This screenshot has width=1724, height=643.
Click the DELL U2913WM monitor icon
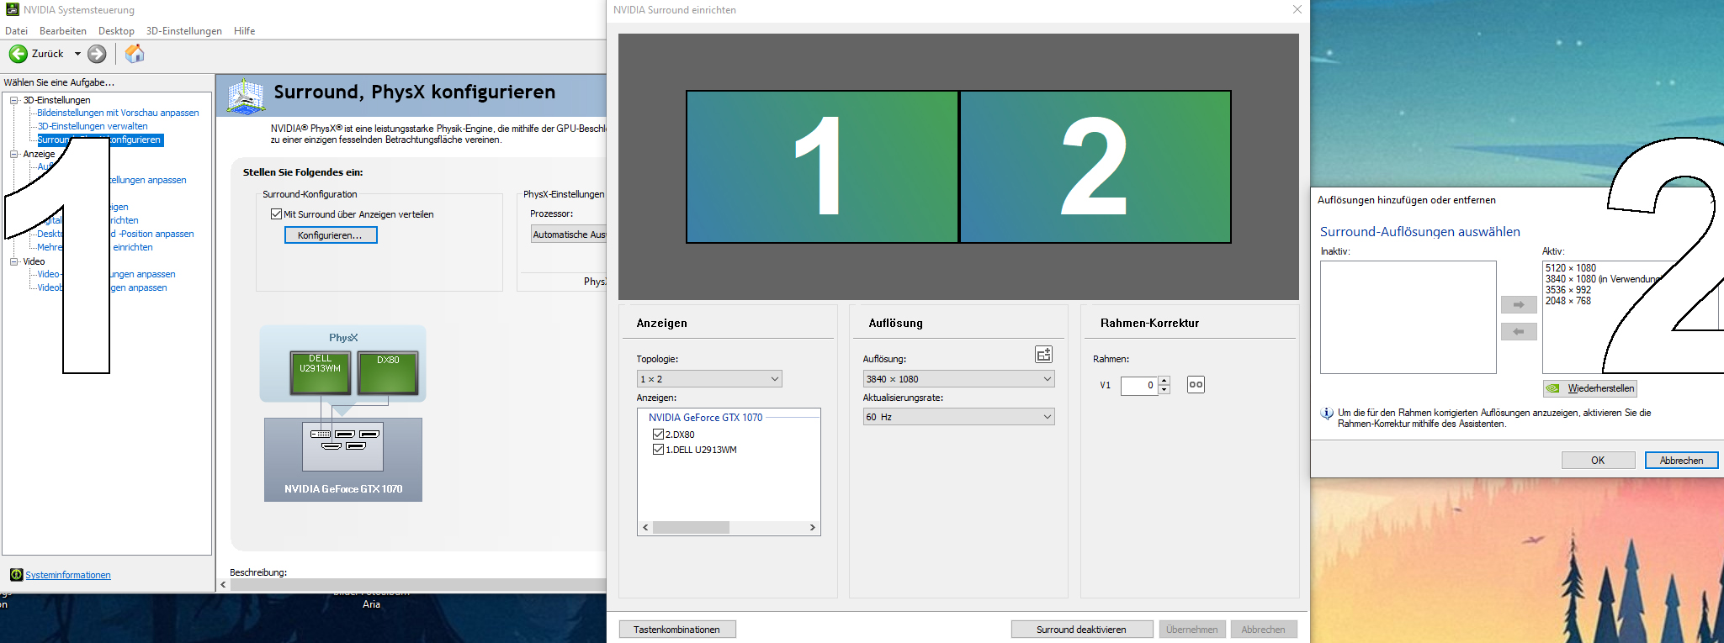pos(321,373)
